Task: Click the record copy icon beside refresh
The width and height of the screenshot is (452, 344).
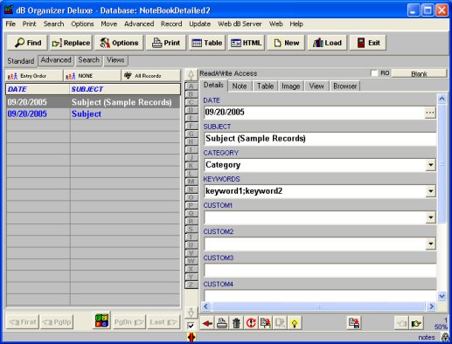Action: pos(266,323)
